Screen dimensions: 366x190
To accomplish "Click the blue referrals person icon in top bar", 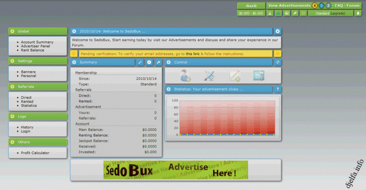I will click(x=278, y=13).
